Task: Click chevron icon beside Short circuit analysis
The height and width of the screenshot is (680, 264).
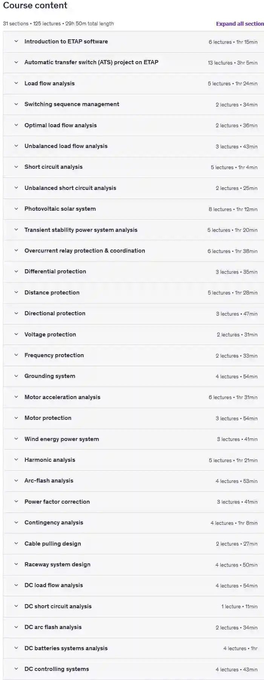Action: coord(16,167)
